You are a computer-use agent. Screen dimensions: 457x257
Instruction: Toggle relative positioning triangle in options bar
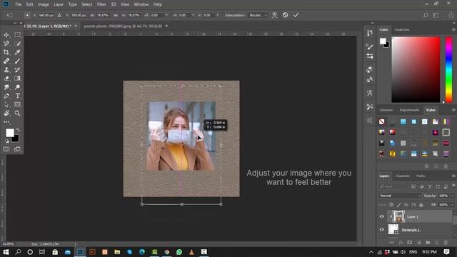pos(59,15)
